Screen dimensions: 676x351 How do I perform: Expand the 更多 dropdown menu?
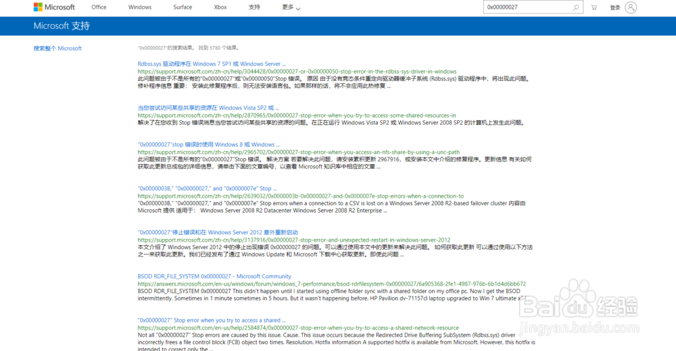point(291,7)
